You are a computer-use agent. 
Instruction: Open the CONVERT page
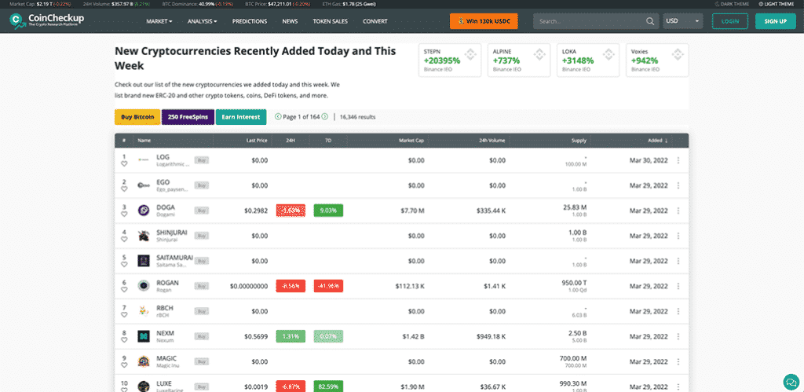click(x=375, y=21)
